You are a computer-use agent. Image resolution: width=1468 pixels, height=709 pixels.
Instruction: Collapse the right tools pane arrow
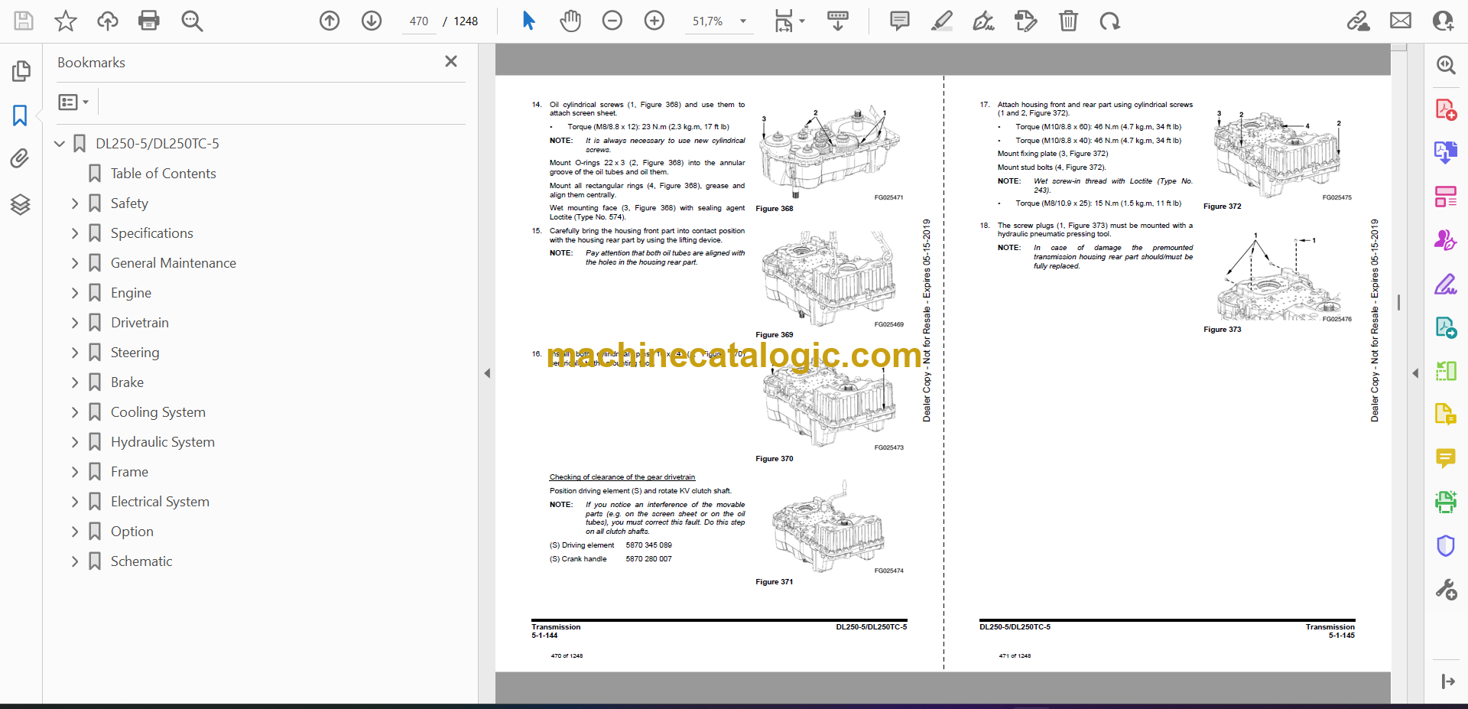click(1415, 373)
